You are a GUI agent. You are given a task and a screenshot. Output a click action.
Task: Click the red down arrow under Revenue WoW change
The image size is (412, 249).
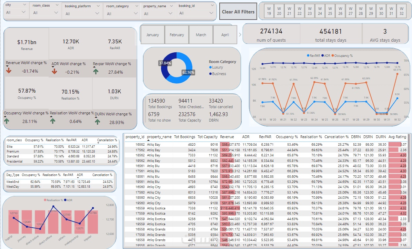(9, 70)
